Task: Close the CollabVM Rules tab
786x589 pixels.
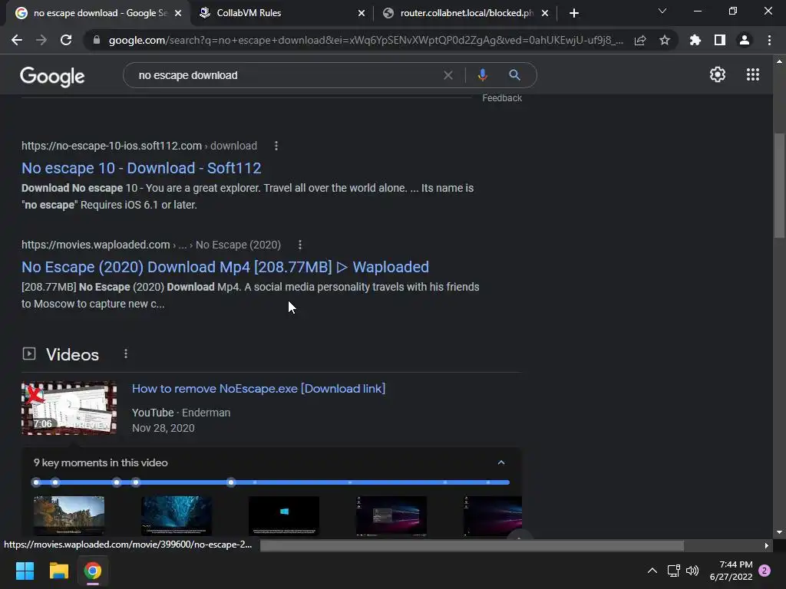Action: [362, 13]
